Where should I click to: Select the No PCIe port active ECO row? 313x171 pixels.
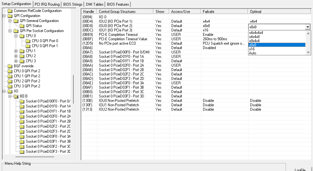point(165,43)
